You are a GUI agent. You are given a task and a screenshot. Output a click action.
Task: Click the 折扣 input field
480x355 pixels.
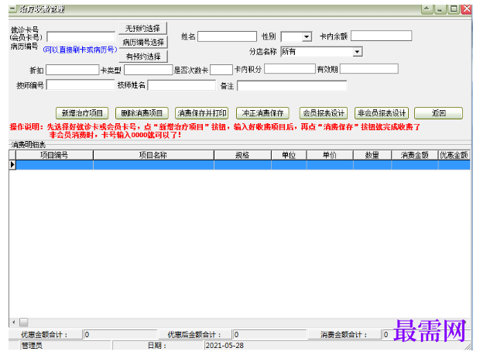[73, 70]
